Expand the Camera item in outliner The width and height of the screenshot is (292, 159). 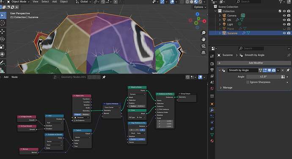220,16
